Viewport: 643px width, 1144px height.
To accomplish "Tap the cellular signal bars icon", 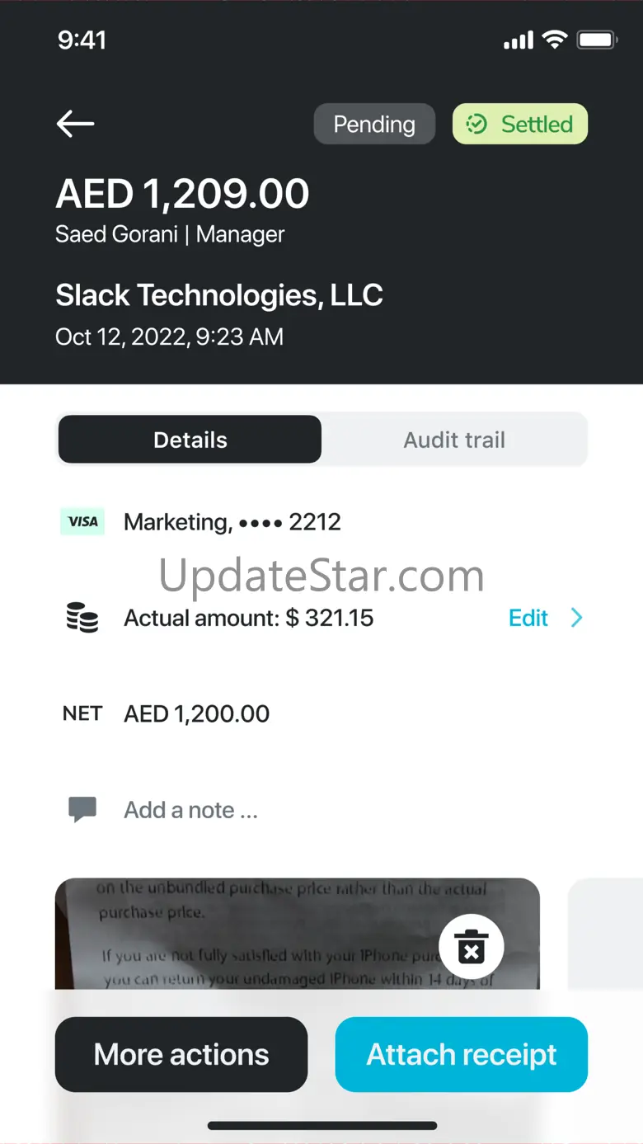I will click(519, 40).
